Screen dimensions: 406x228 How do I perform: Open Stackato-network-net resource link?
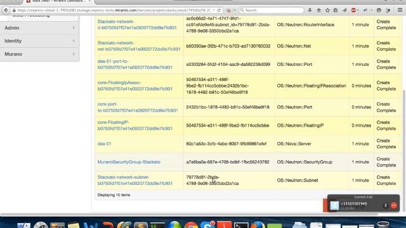point(139,46)
